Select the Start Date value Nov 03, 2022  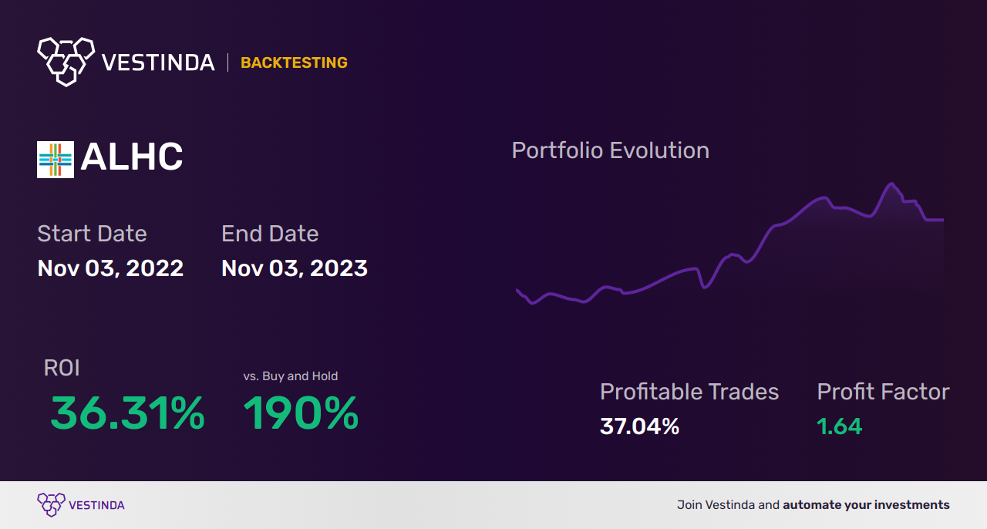[x=110, y=268]
